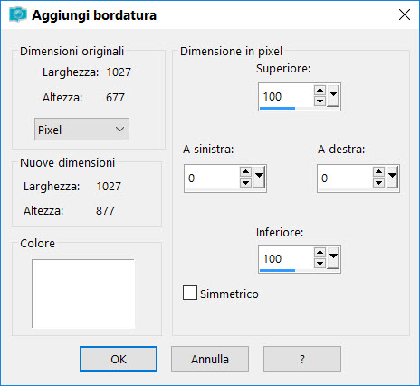Decrease the A sinistra value with down arrow
Viewport: 420px width, 386px height.
click(x=245, y=182)
